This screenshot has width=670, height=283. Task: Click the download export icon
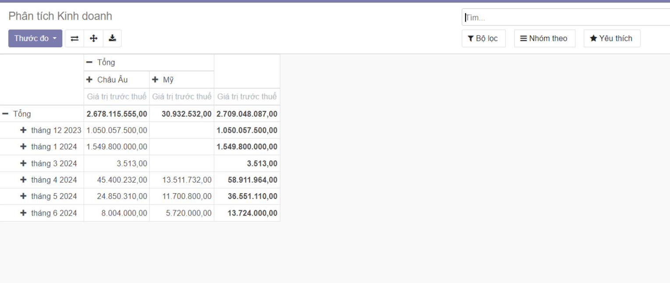tap(112, 39)
